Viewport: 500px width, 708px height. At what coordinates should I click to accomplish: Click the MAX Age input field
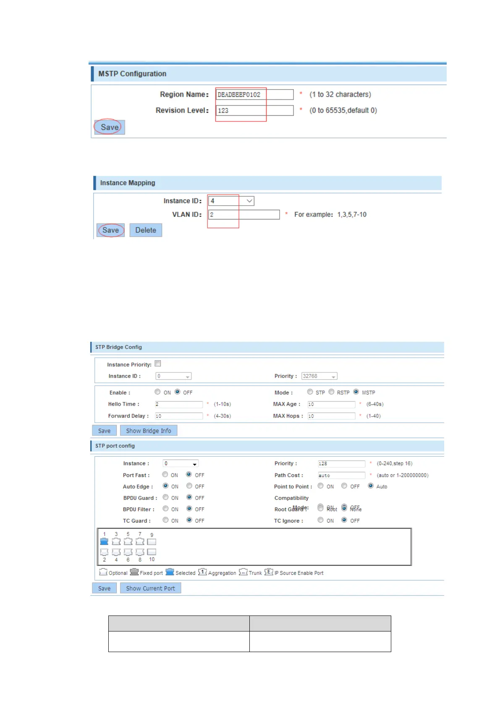tap(331, 404)
